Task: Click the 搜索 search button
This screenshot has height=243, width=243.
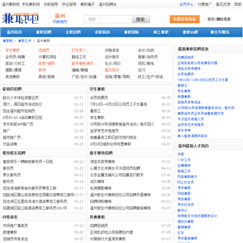Action: [140, 20]
